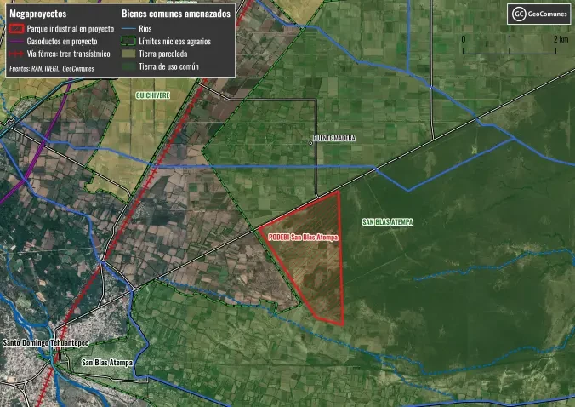Click the Puente Madera location marker dot
The image size is (575, 407).
(x=310, y=143)
